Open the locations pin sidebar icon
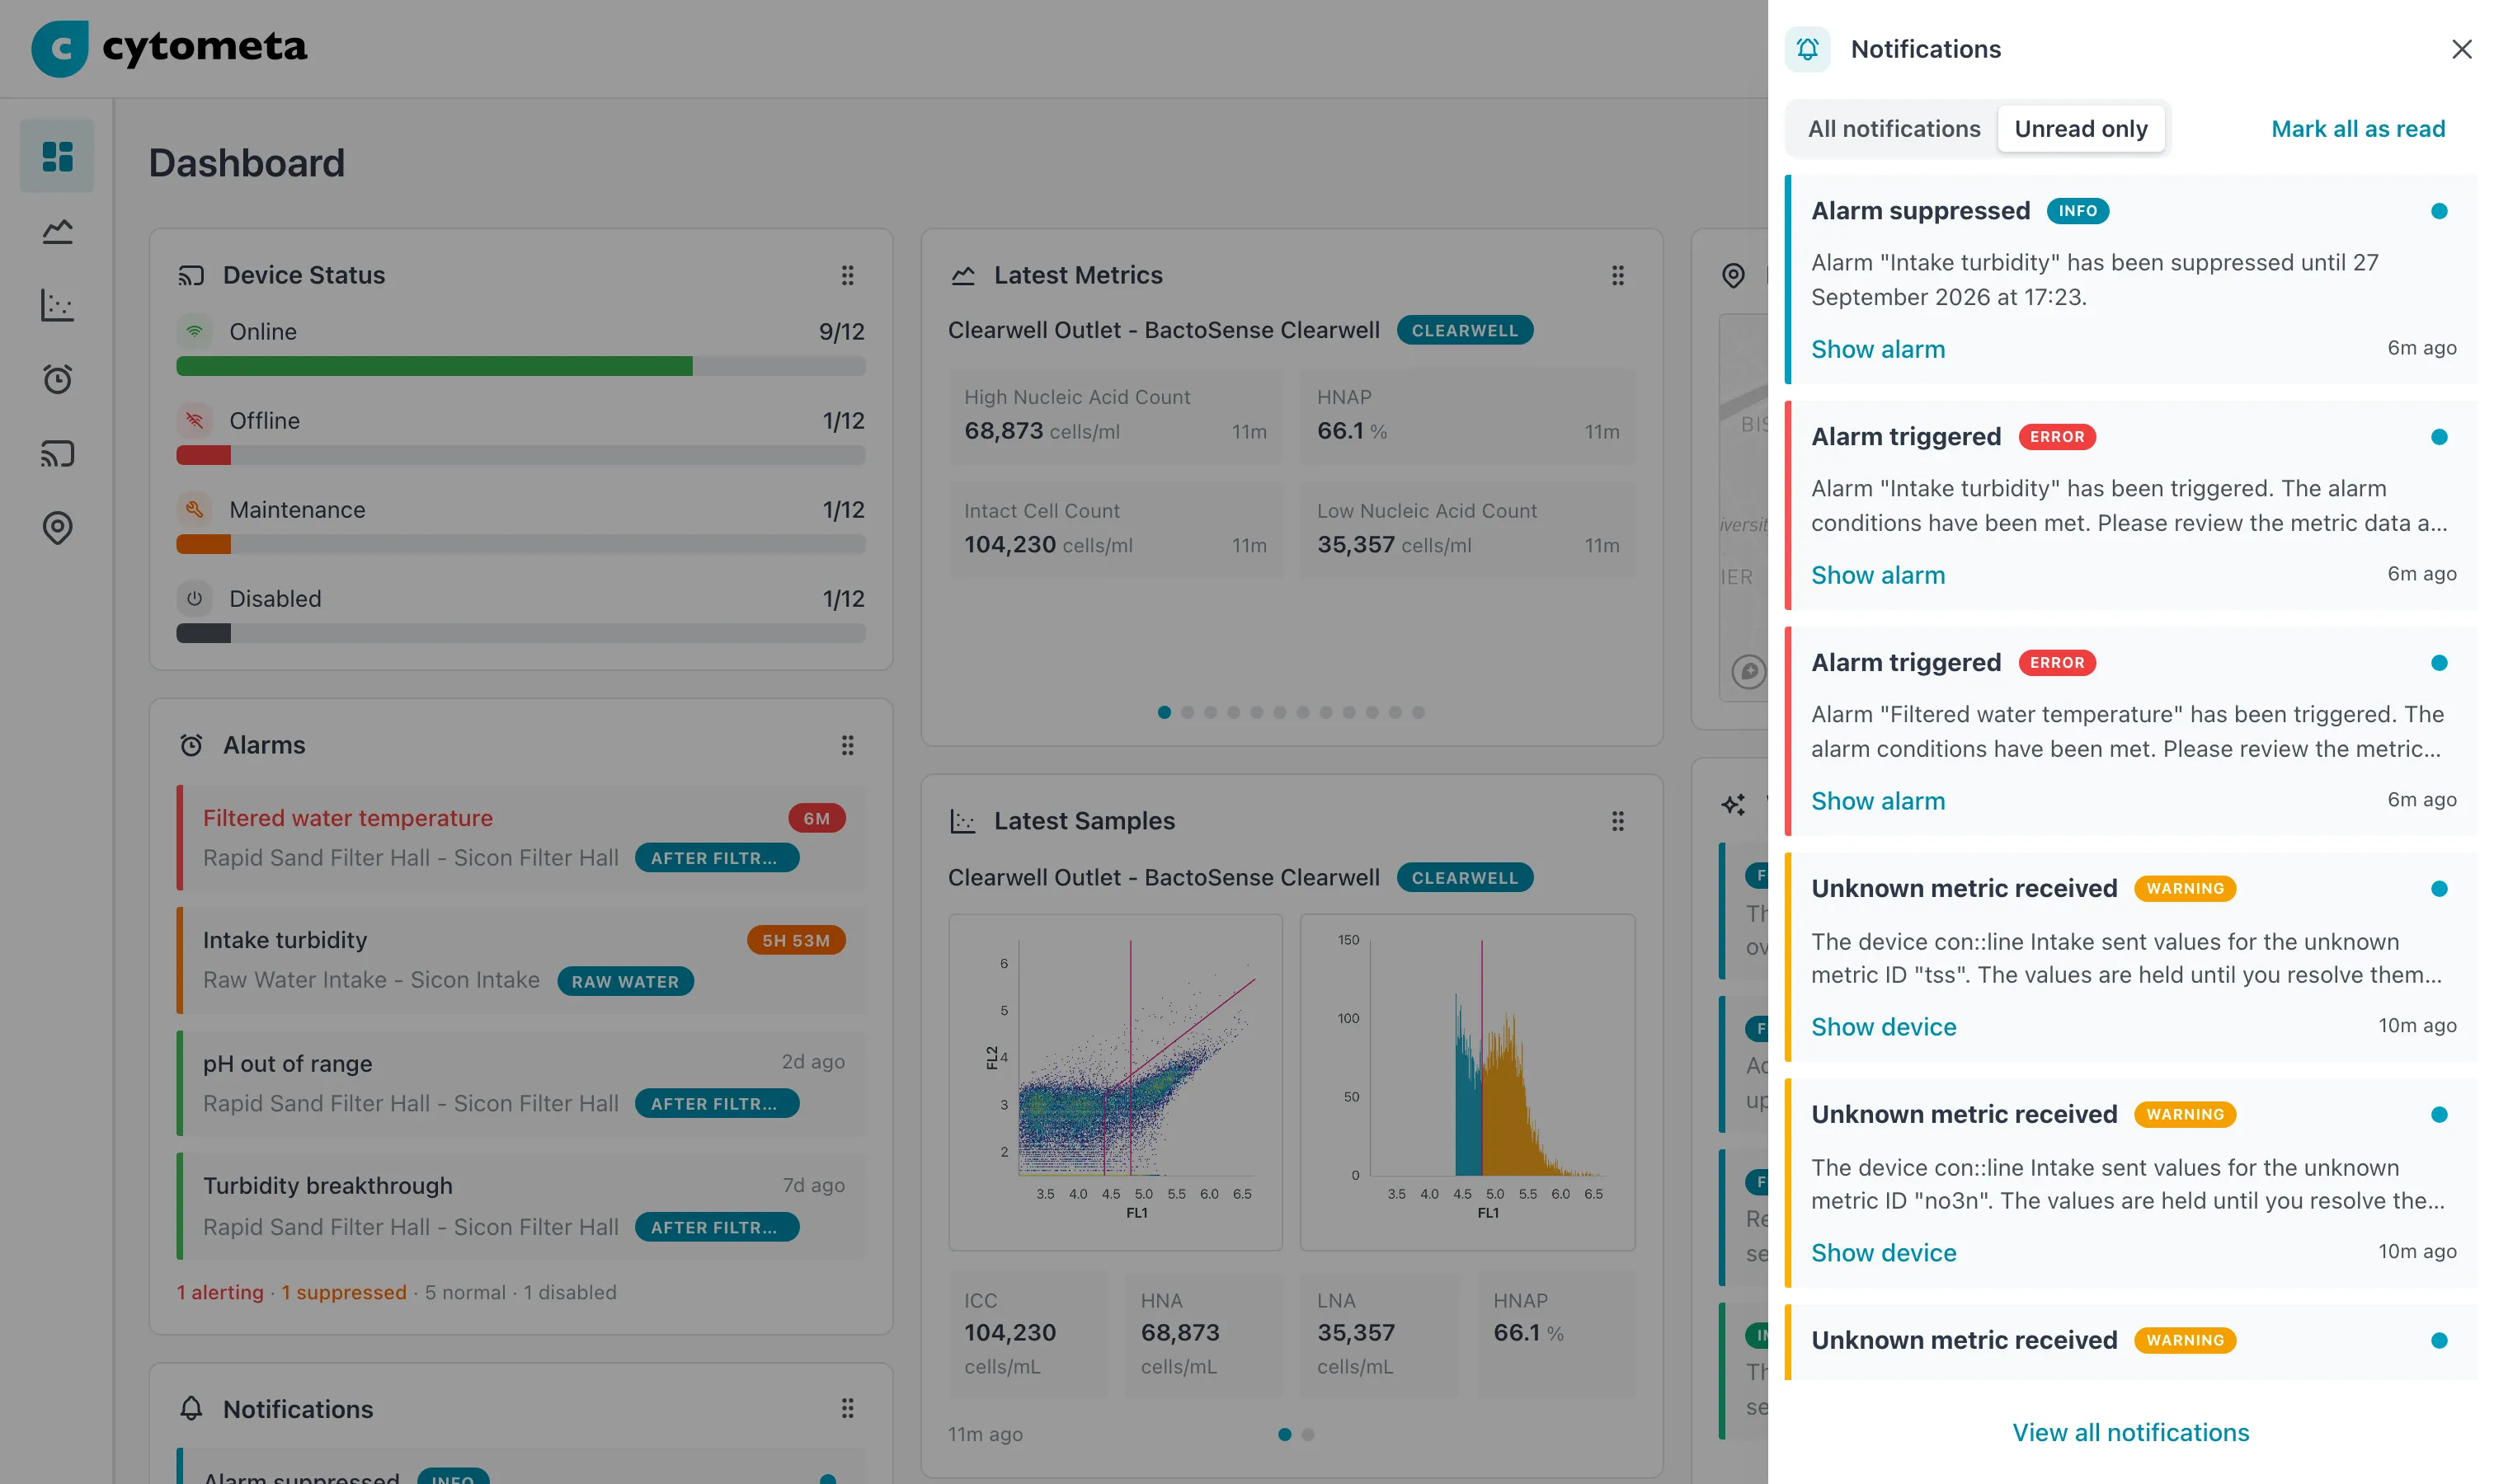 57,527
